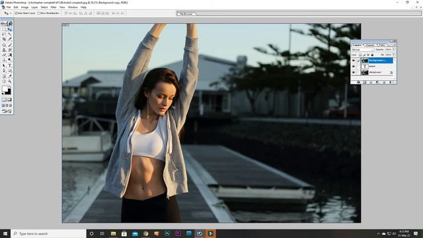This screenshot has width=423, height=238.
Task: Delete layer trash icon
Action: (391, 82)
